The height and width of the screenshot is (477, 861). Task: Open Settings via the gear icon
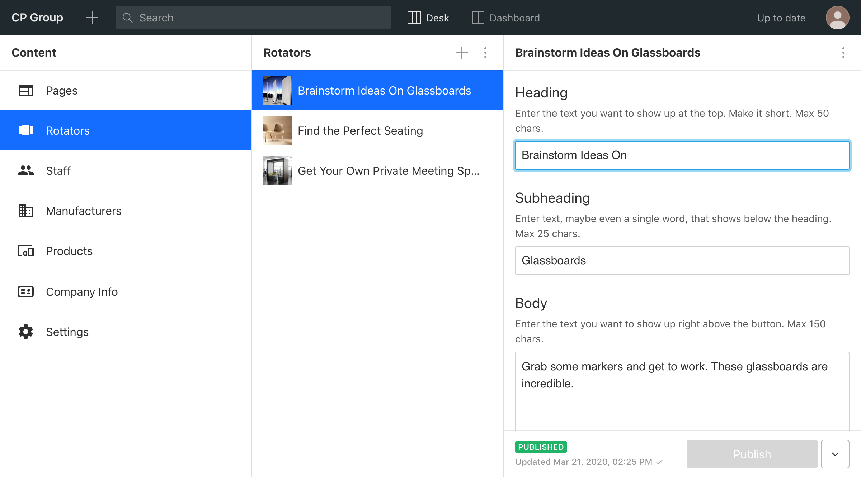coord(26,332)
